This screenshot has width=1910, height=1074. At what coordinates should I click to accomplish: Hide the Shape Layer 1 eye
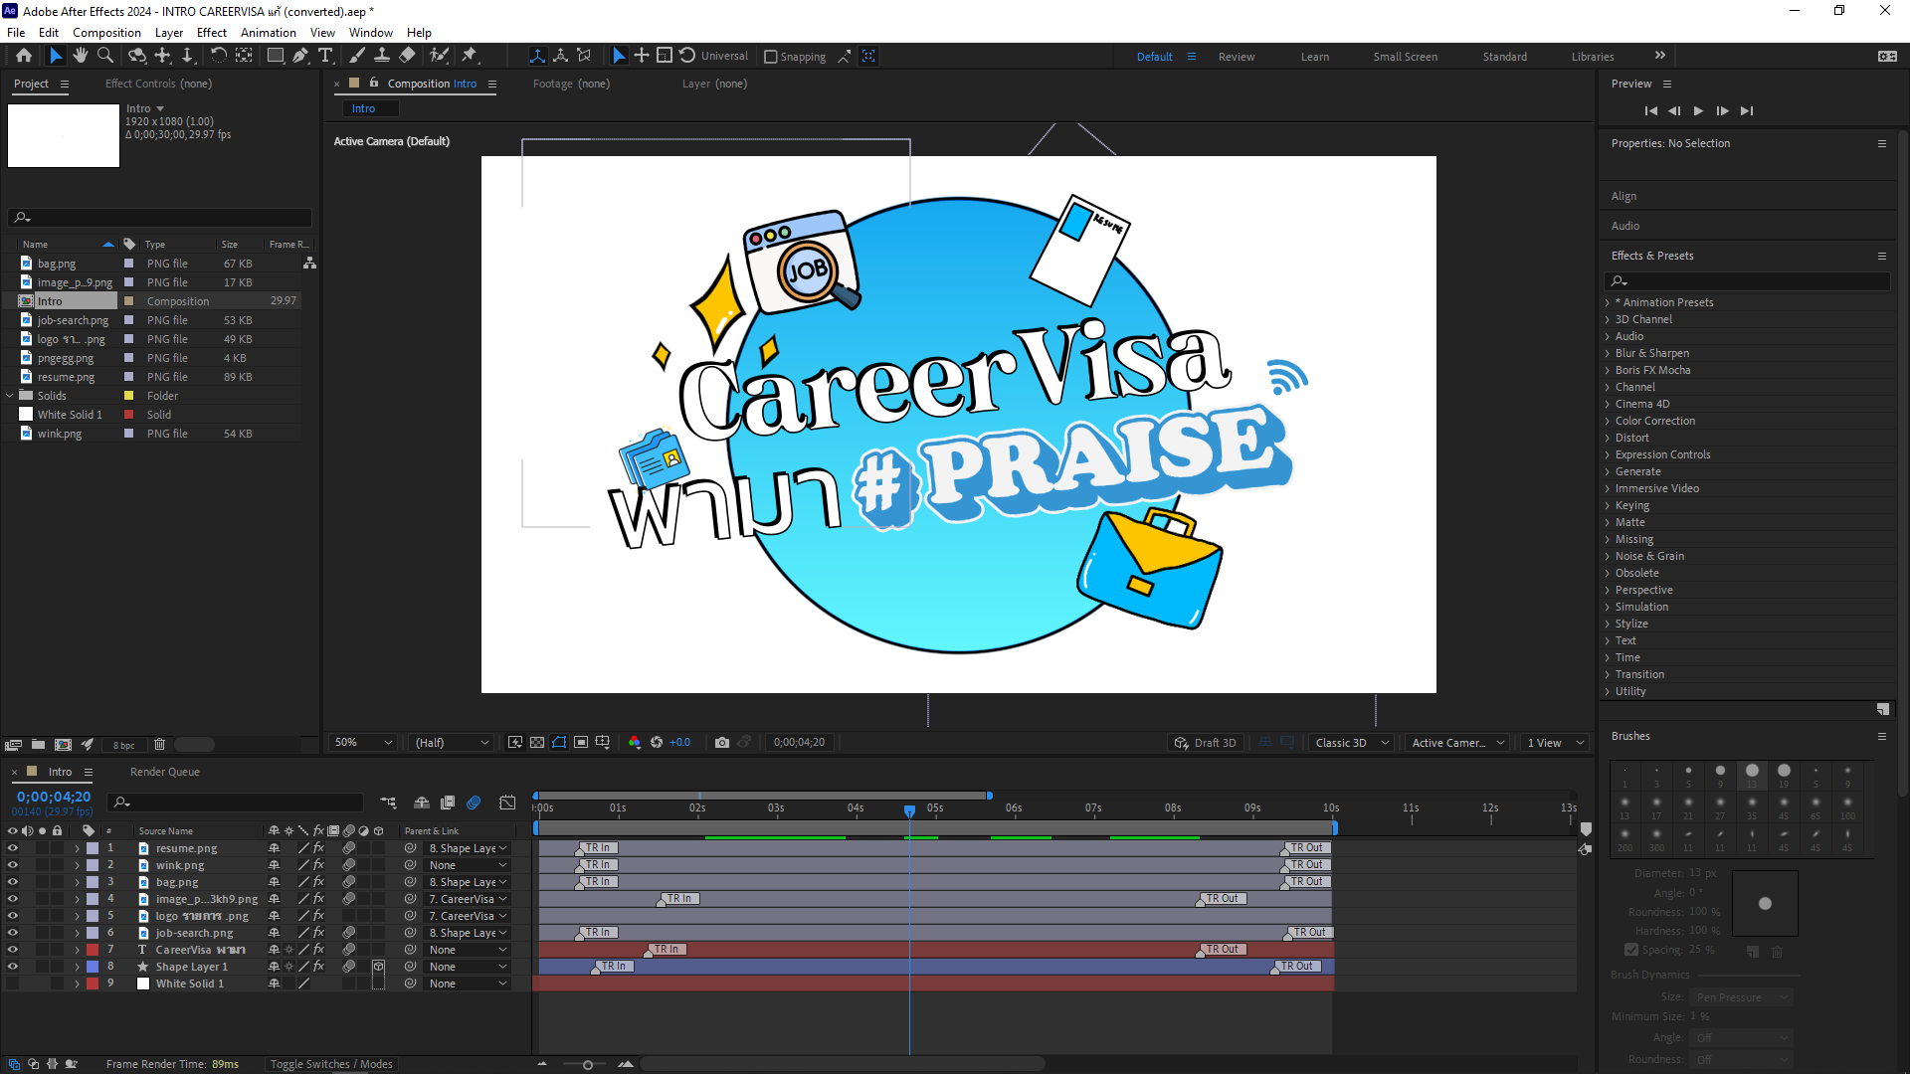[12, 967]
